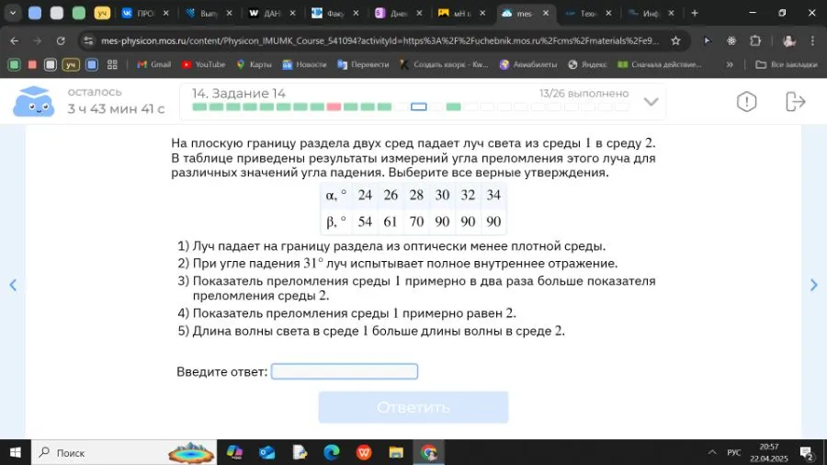The height and width of the screenshot is (465, 827).
Task: Submit the answer with 'Ответить'
Action: point(413,407)
